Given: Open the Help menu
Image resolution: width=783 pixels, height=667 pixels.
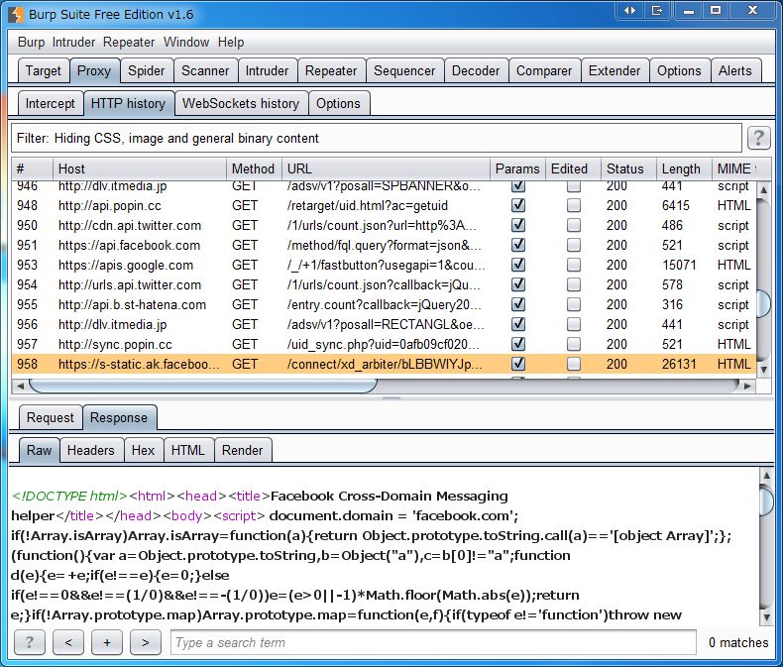Looking at the screenshot, I should pyautogui.click(x=231, y=42).
